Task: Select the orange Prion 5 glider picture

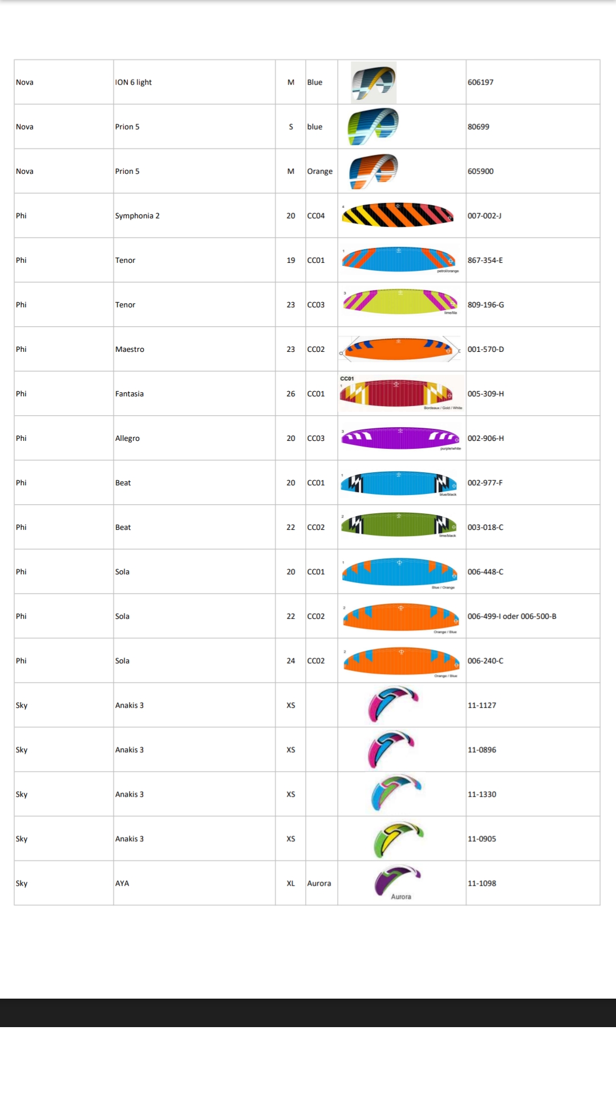Action: (374, 171)
